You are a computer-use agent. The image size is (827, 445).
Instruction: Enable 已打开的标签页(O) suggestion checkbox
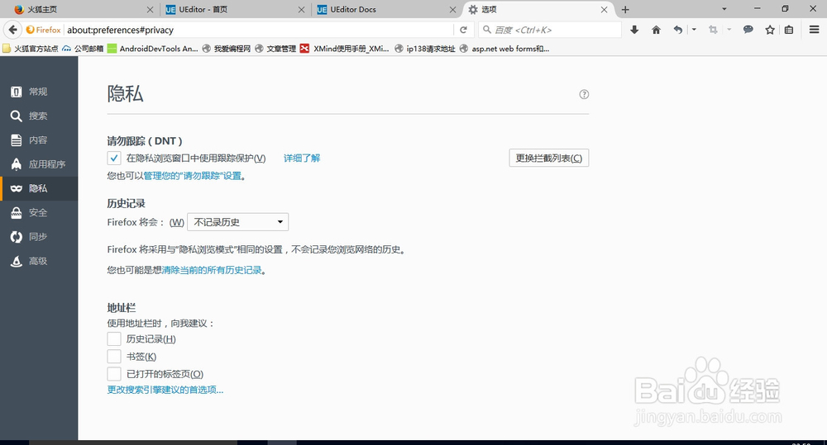coord(114,374)
